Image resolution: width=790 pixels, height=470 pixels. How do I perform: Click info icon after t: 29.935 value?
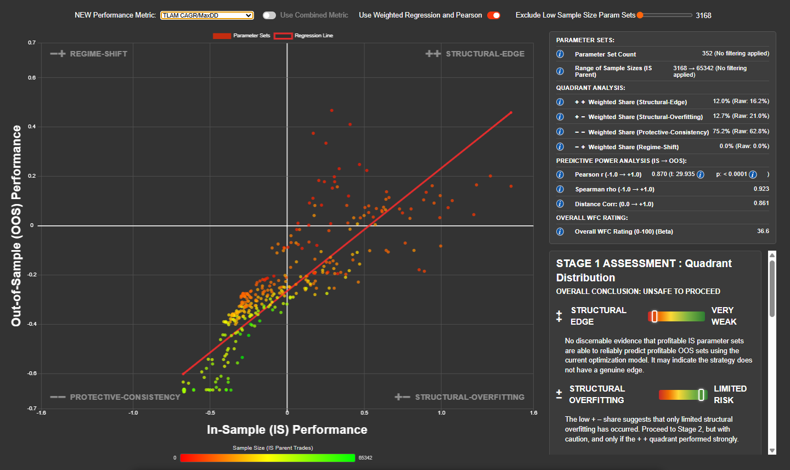coord(701,174)
